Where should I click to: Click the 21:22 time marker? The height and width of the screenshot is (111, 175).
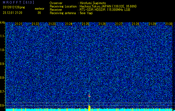tap(35, 24)
